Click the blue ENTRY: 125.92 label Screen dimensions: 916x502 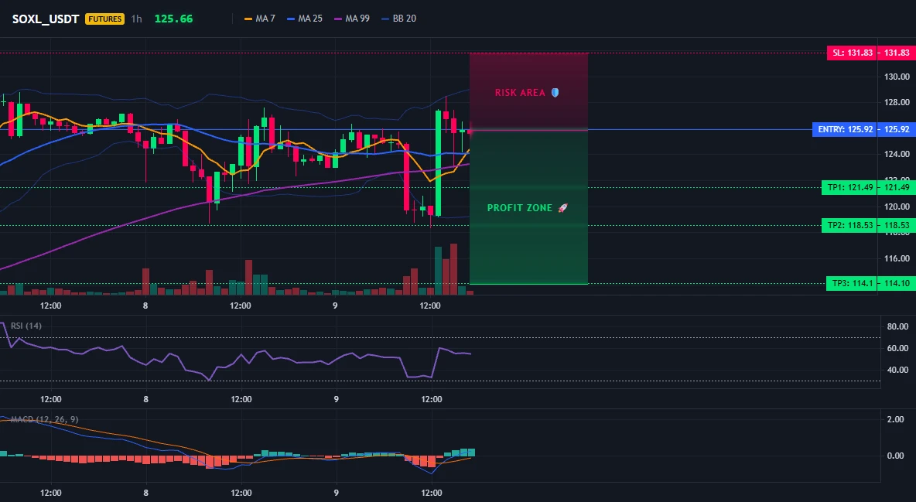coord(846,129)
